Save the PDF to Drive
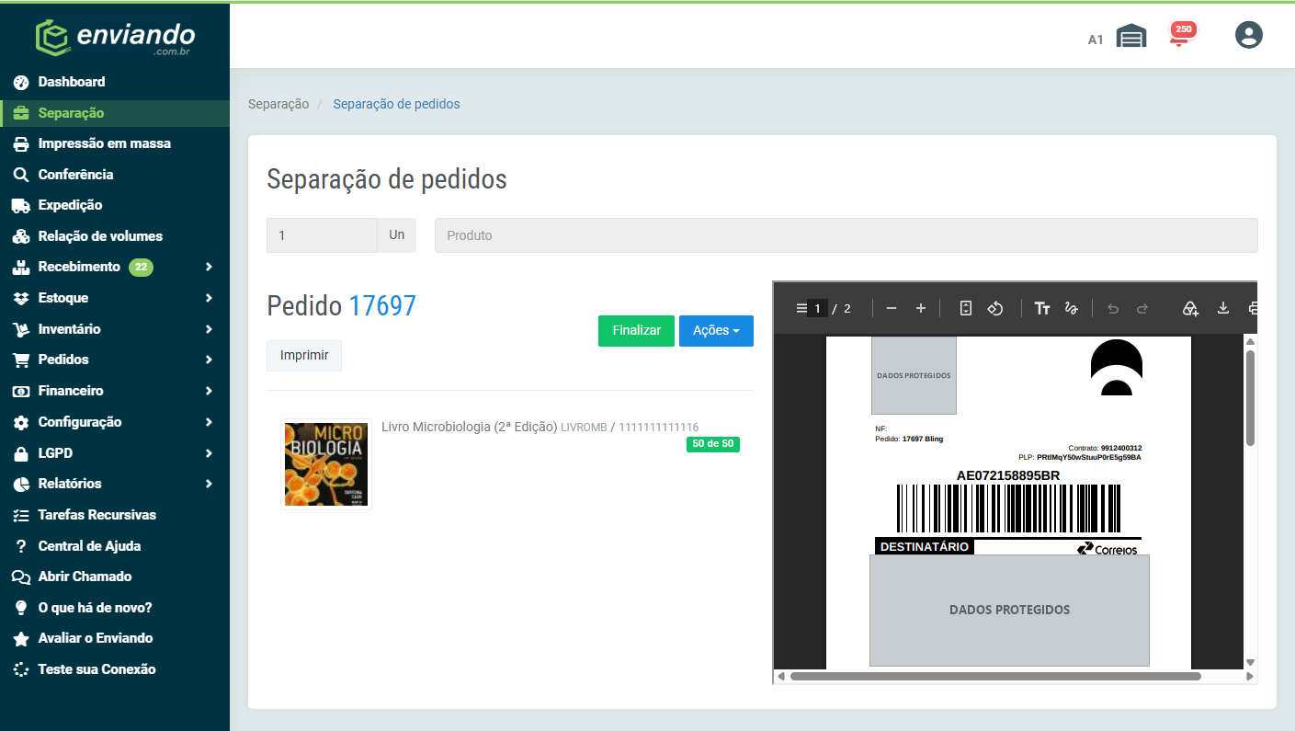The height and width of the screenshot is (731, 1295). pos(1191,308)
